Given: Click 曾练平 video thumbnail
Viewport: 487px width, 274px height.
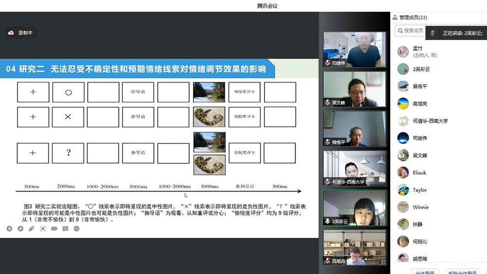Looking at the screenshot, I should [x=354, y=129].
